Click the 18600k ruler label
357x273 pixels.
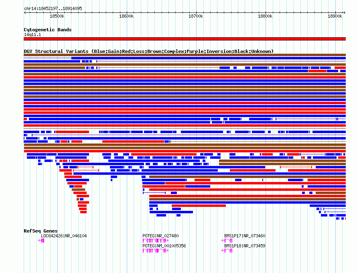(x=126, y=16)
